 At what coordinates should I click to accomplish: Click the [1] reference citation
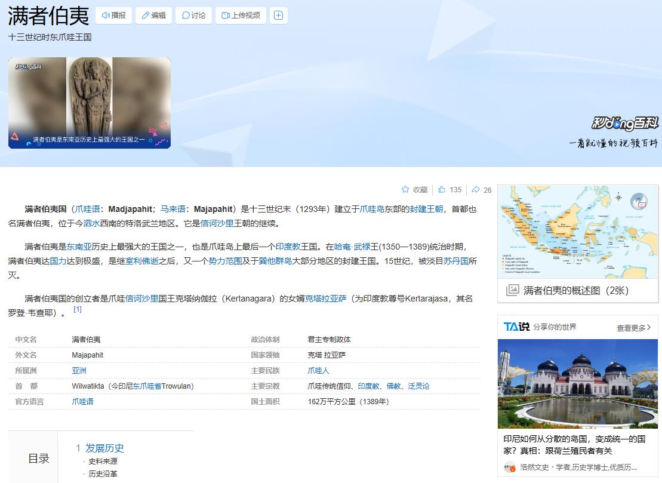tap(77, 309)
